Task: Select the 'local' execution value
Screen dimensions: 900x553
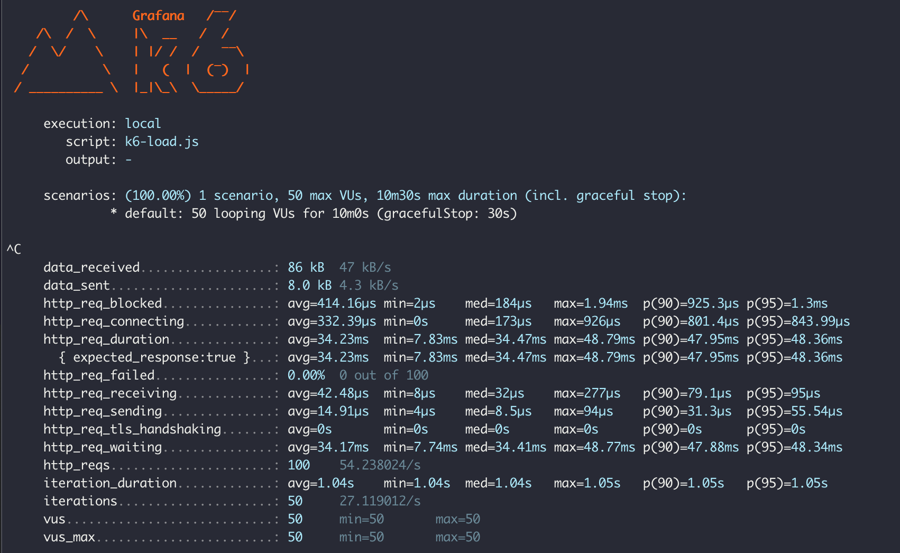Action: tap(143, 124)
